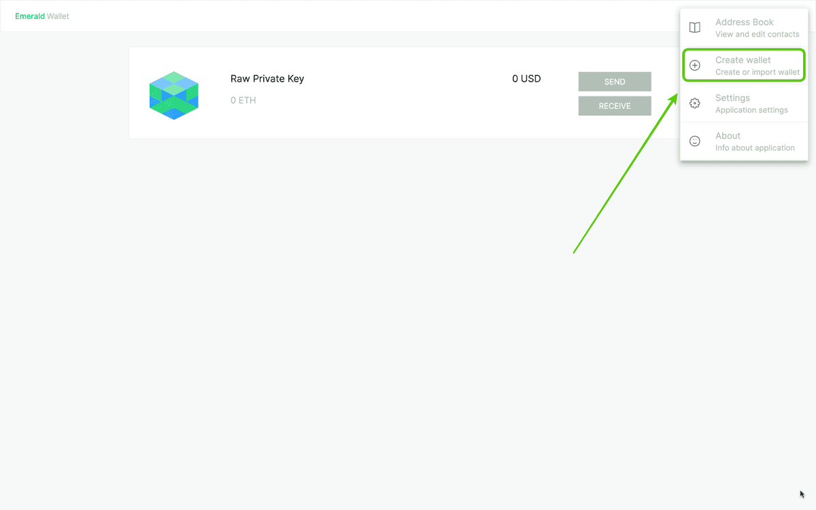Click the Settings gear icon
The width and height of the screenshot is (816, 510).
click(x=694, y=103)
